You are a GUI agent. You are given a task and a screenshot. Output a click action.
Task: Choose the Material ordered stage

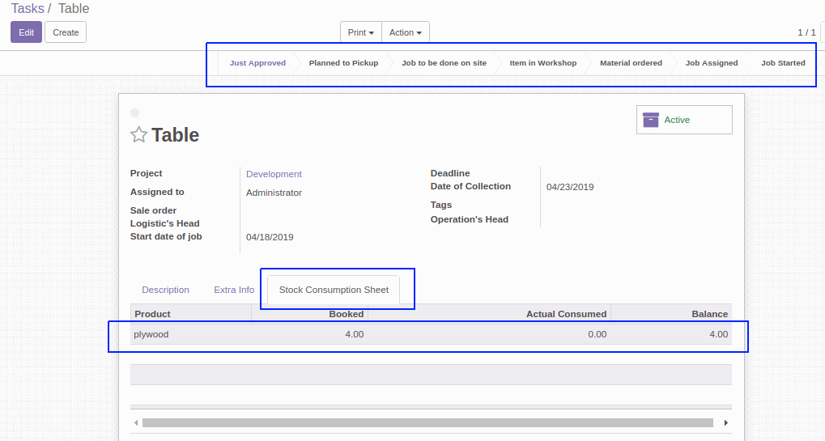631,63
